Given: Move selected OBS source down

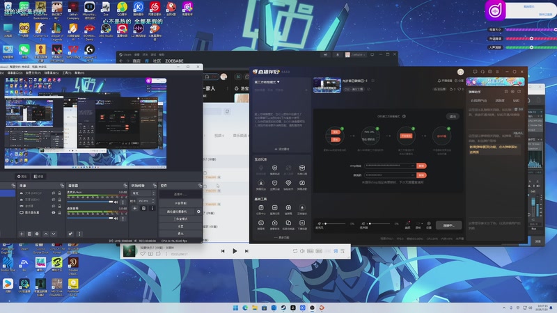Looking at the screenshot, I should [54, 234].
